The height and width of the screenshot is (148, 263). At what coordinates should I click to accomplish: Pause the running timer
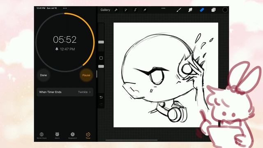(x=86, y=75)
